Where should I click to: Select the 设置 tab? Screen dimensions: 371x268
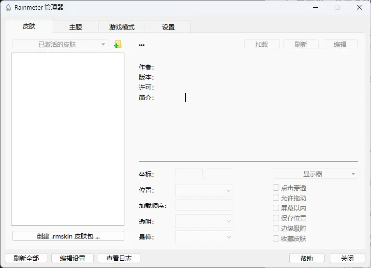168,27
